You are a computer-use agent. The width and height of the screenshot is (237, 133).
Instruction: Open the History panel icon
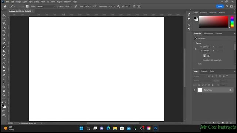click(189, 14)
